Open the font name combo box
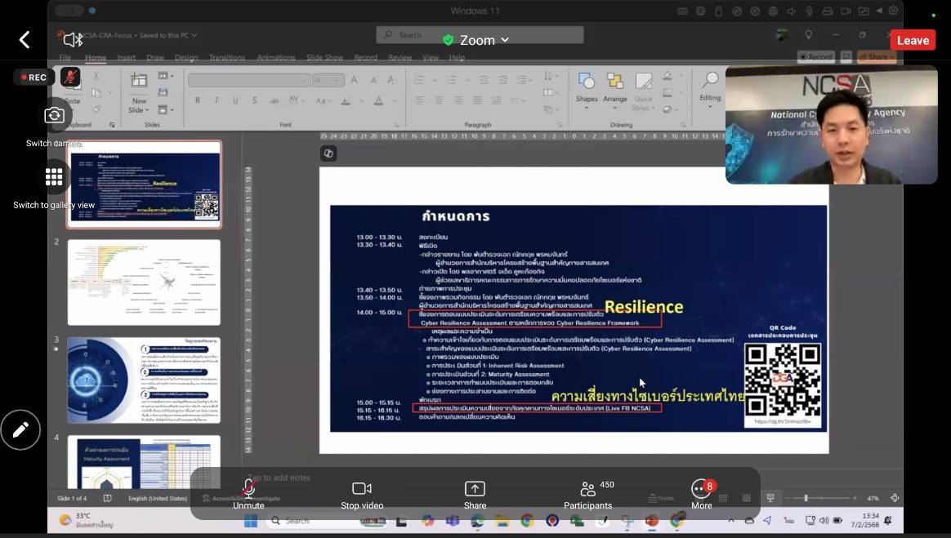The height and width of the screenshot is (538, 951). [x=248, y=80]
